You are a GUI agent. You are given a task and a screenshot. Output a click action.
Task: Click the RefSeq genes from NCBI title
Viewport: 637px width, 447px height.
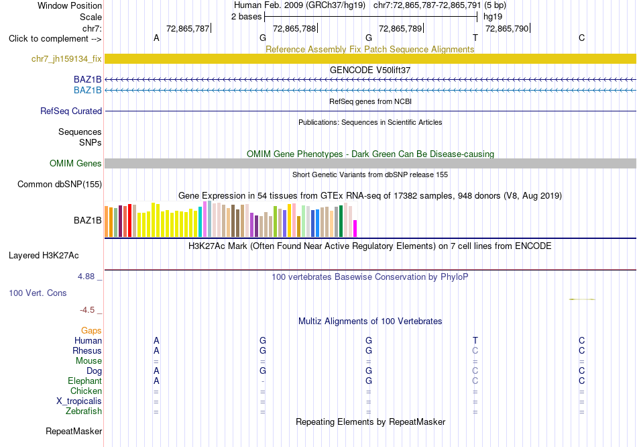[371, 101]
